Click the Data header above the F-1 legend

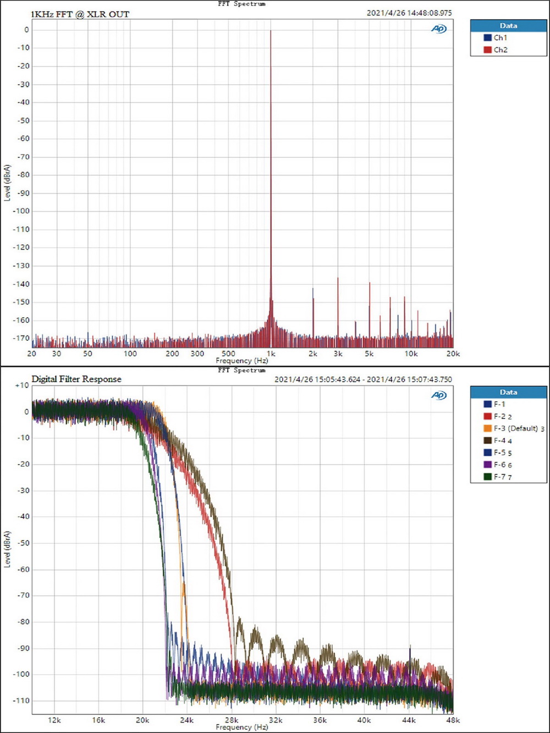click(x=508, y=392)
